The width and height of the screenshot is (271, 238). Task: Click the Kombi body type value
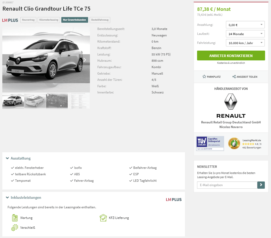(156, 67)
